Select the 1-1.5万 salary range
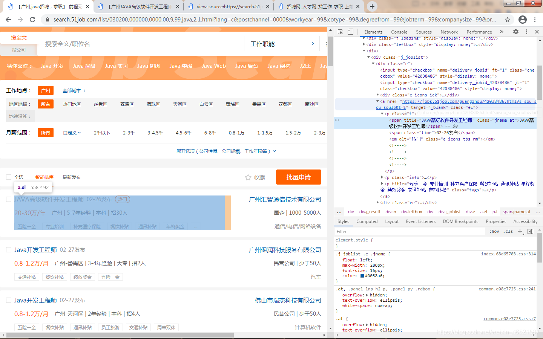Viewport: 543px width, 339px height. pyautogui.click(x=265, y=133)
